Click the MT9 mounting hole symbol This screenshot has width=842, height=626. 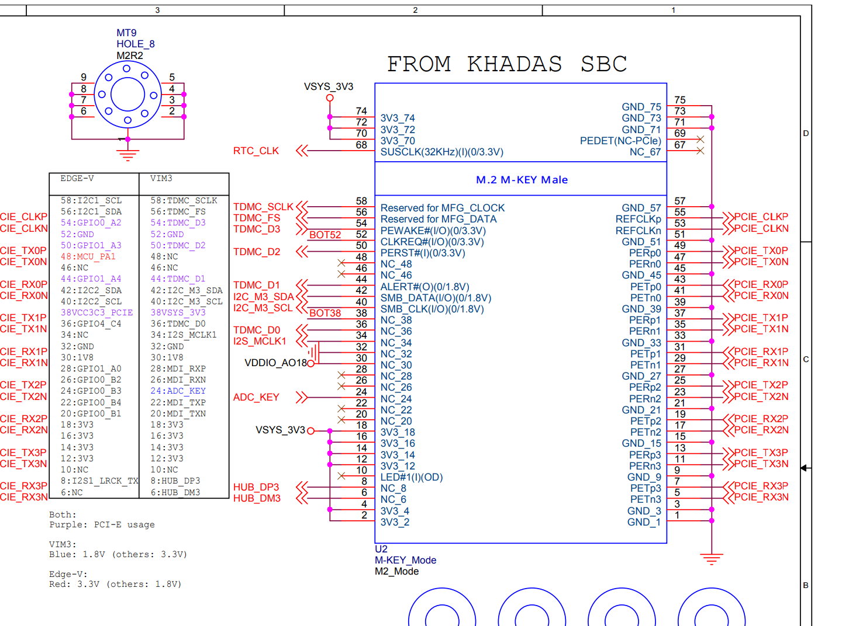point(127,95)
